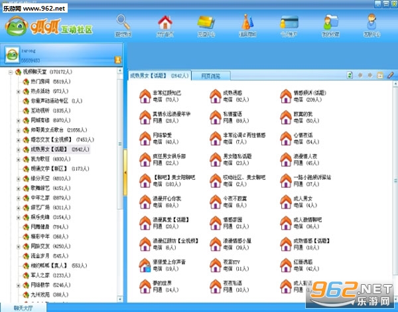
Task: Select the 成熟男女【话题】 tab
Action: tap(159, 76)
